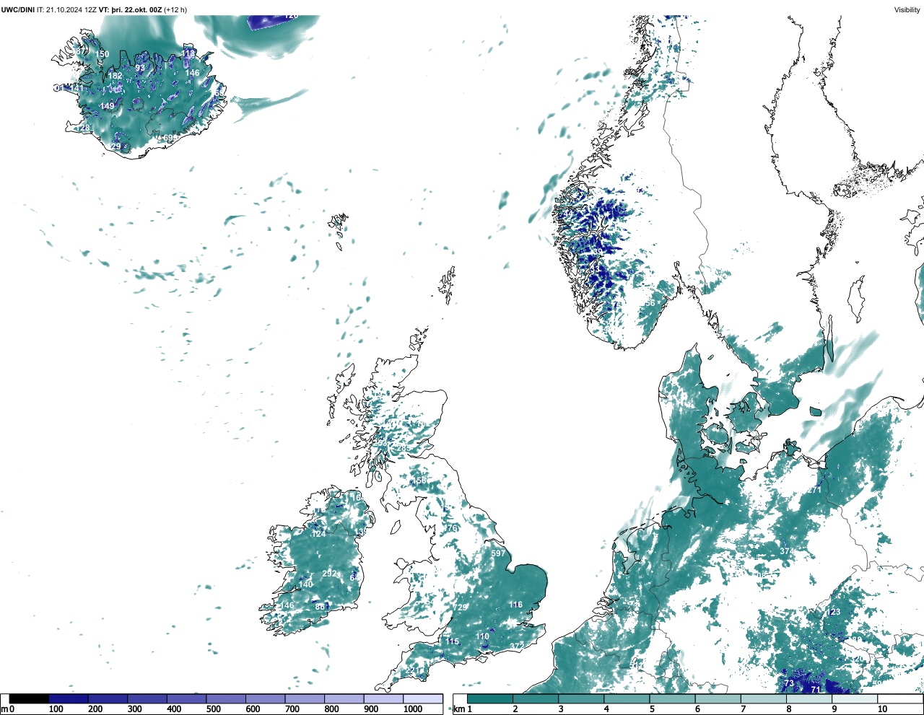This screenshot has width=924, height=715.
Task: Click the "123" value over eastern Germany
Action: click(x=833, y=612)
